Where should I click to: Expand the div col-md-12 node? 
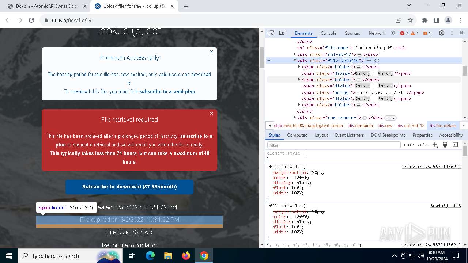(295, 54)
